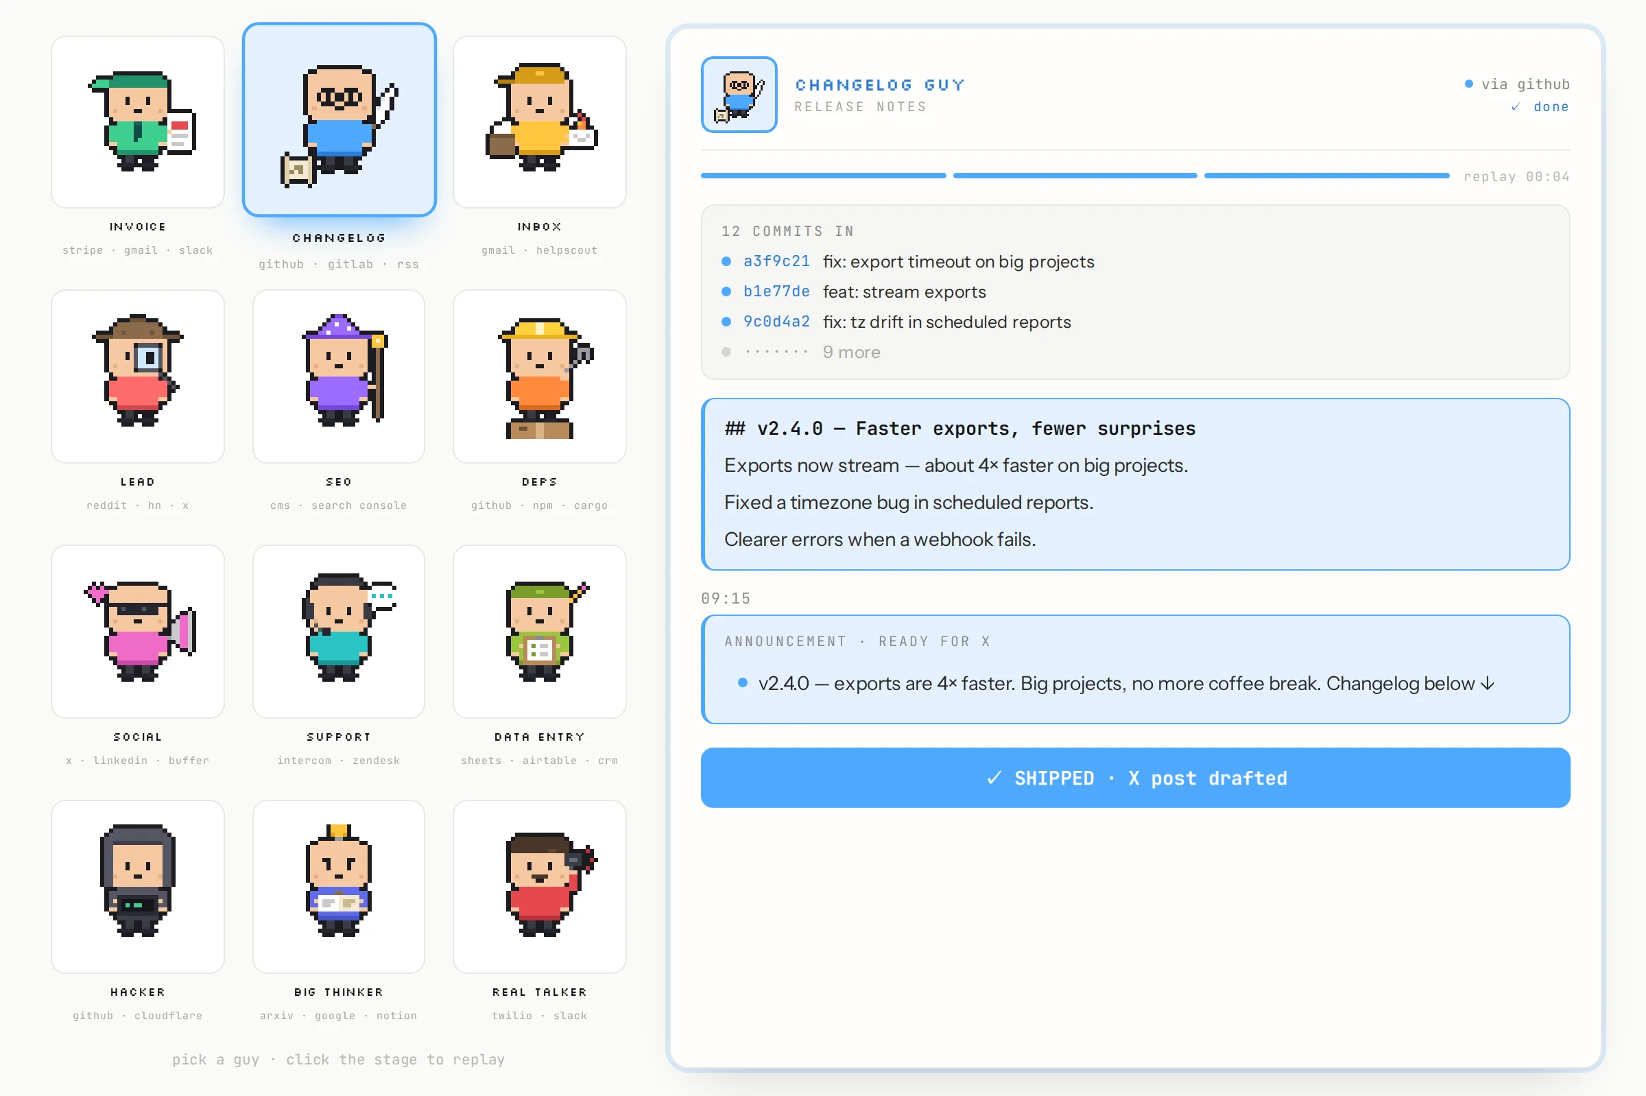
Task: Click the v2.4.0 release notes heading
Action: pos(959,428)
